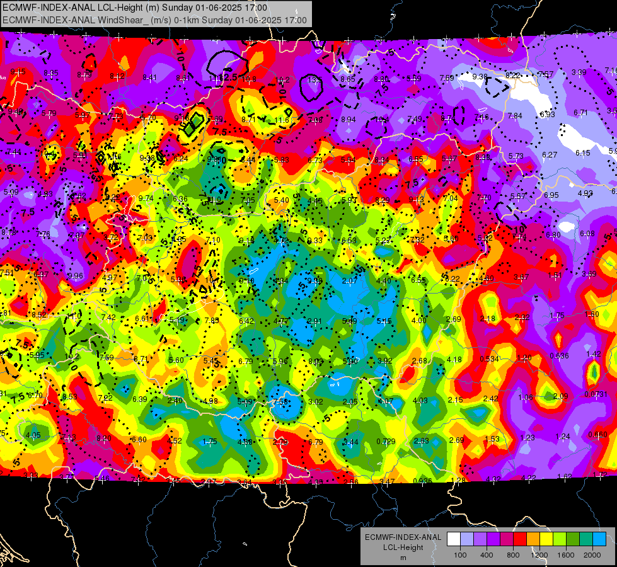Viewport: 617px width, 567px height.
Task: Click the 0.936 grid value
Action: click(x=422, y=481)
